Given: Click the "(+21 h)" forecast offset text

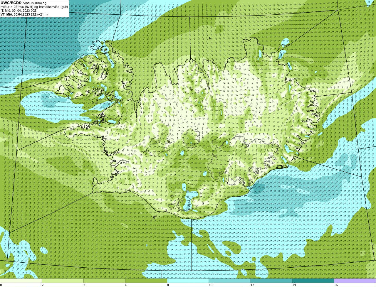Looking at the screenshot, I should (x=43, y=14).
